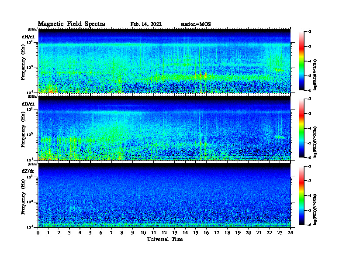Click the "Universal Time" axis title
346x267 pixels.
[165, 239]
